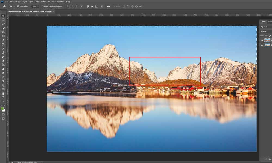Viewport: 272px width, 163px height.
Task: Enable Show Transform Controls checkbox
Action: 43,6
